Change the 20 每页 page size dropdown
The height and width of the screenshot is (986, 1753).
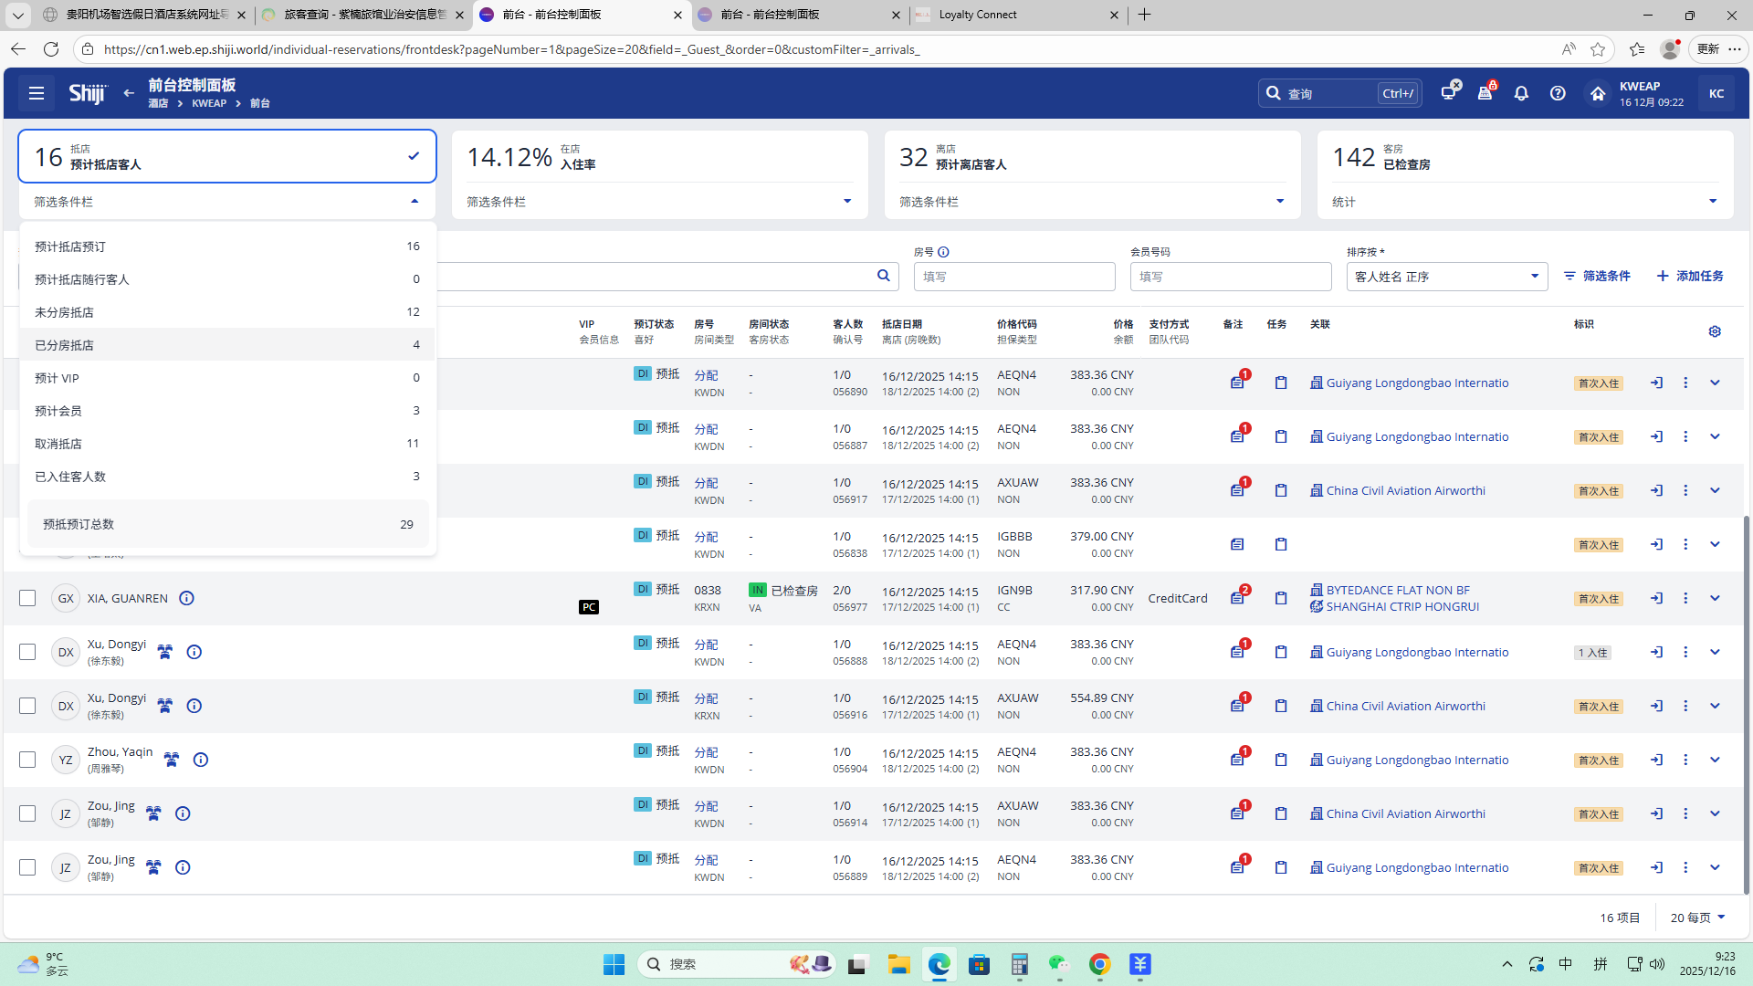tap(1697, 918)
